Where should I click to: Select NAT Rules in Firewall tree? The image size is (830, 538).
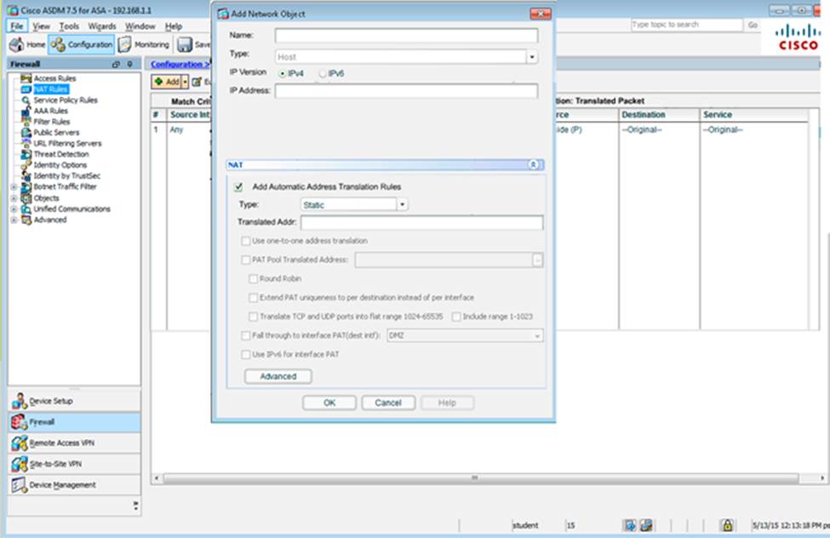50,89
